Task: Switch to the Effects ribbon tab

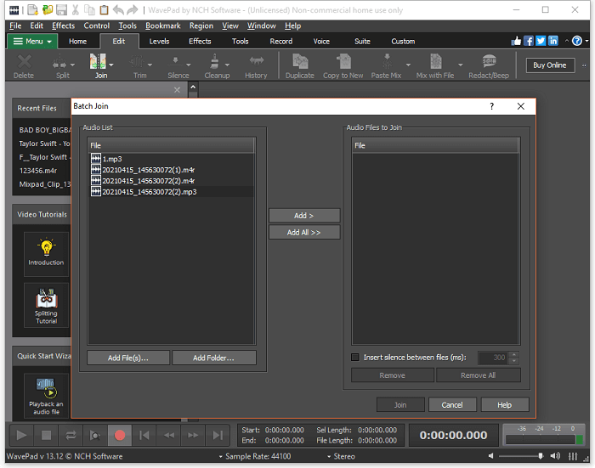Action: coord(200,41)
